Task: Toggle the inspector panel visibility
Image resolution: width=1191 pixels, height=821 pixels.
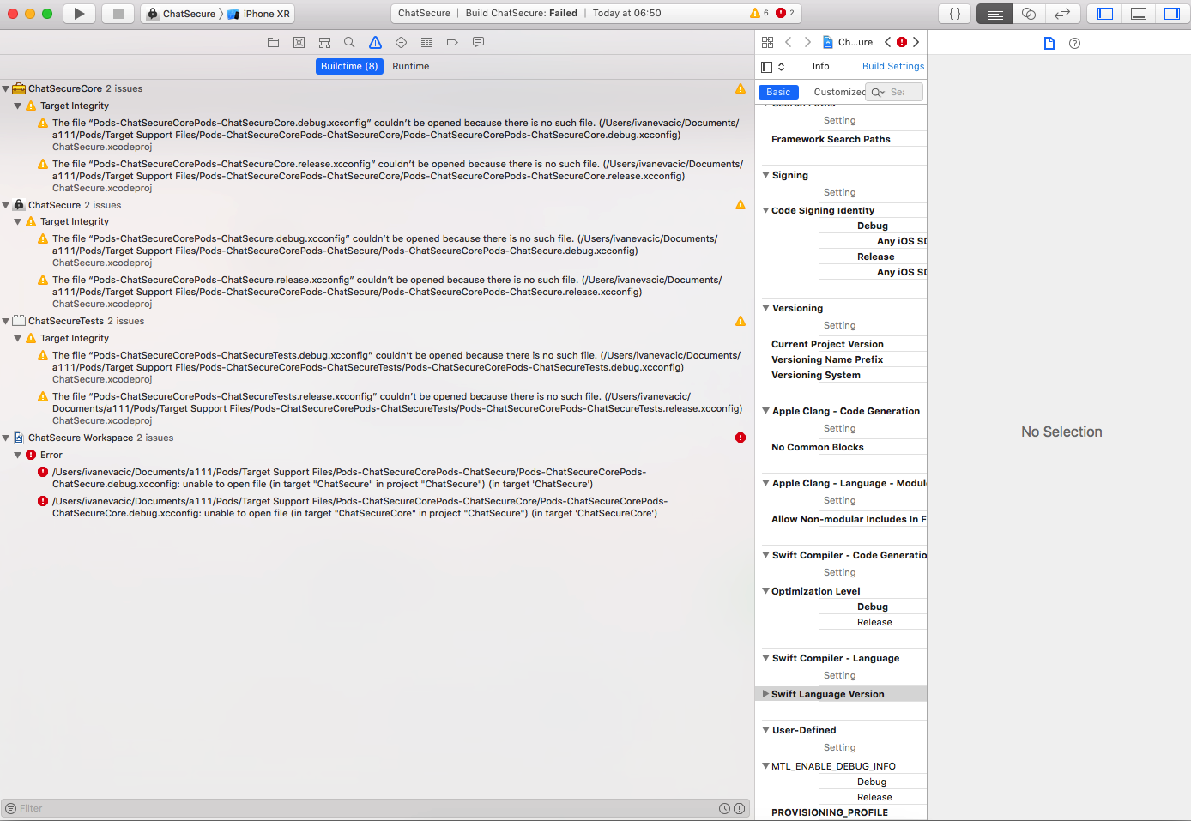Action: [x=1172, y=13]
